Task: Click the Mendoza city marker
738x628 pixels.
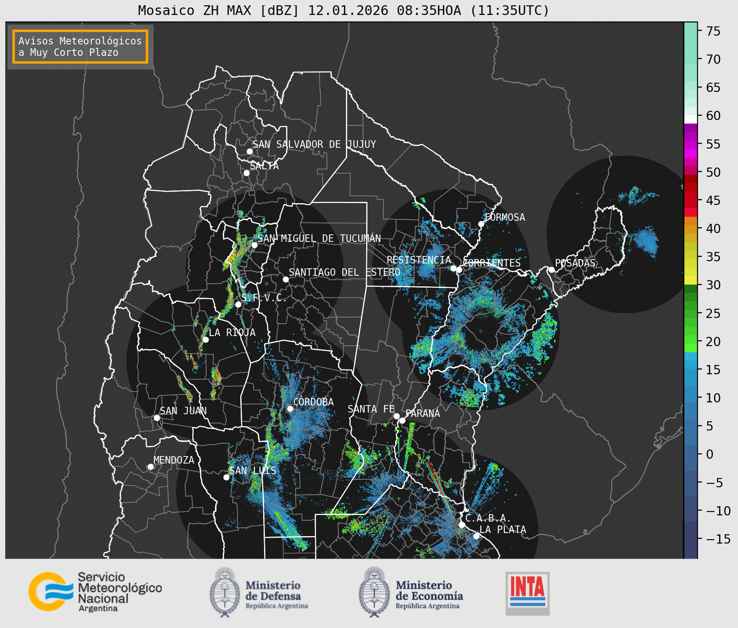Action: (151, 467)
